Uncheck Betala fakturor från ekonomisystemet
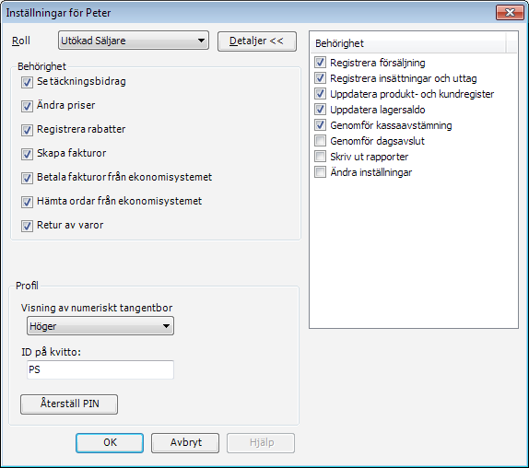Image resolution: width=529 pixels, height=468 pixels. pyautogui.click(x=27, y=178)
